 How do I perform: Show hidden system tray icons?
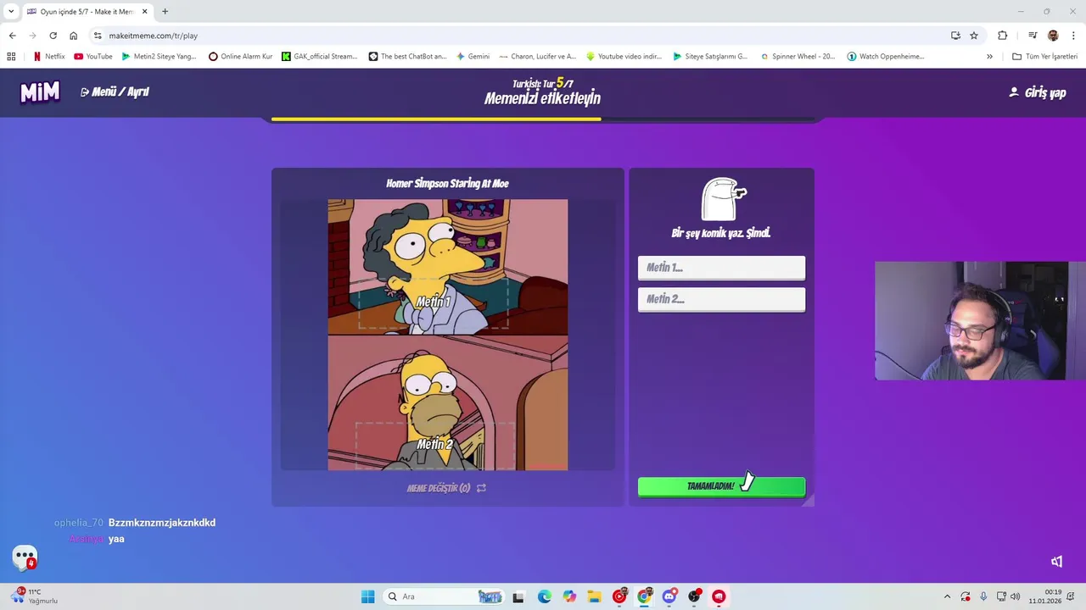(947, 596)
